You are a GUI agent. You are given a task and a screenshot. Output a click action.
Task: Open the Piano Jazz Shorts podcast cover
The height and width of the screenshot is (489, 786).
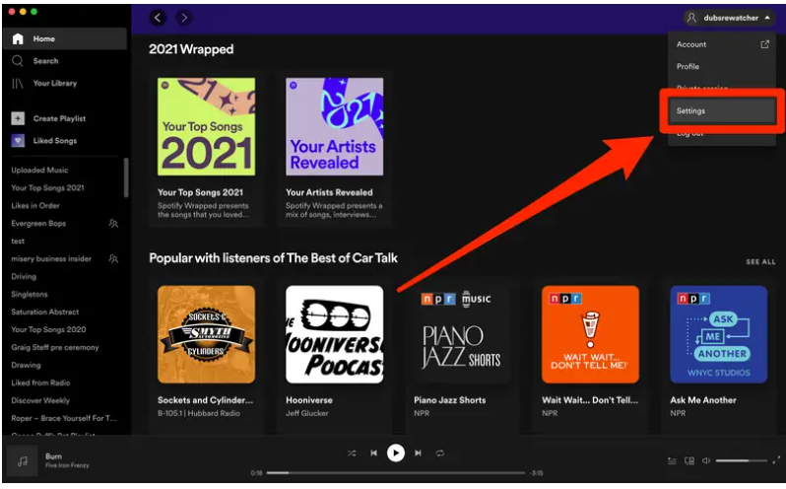pyautogui.click(x=462, y=334)
